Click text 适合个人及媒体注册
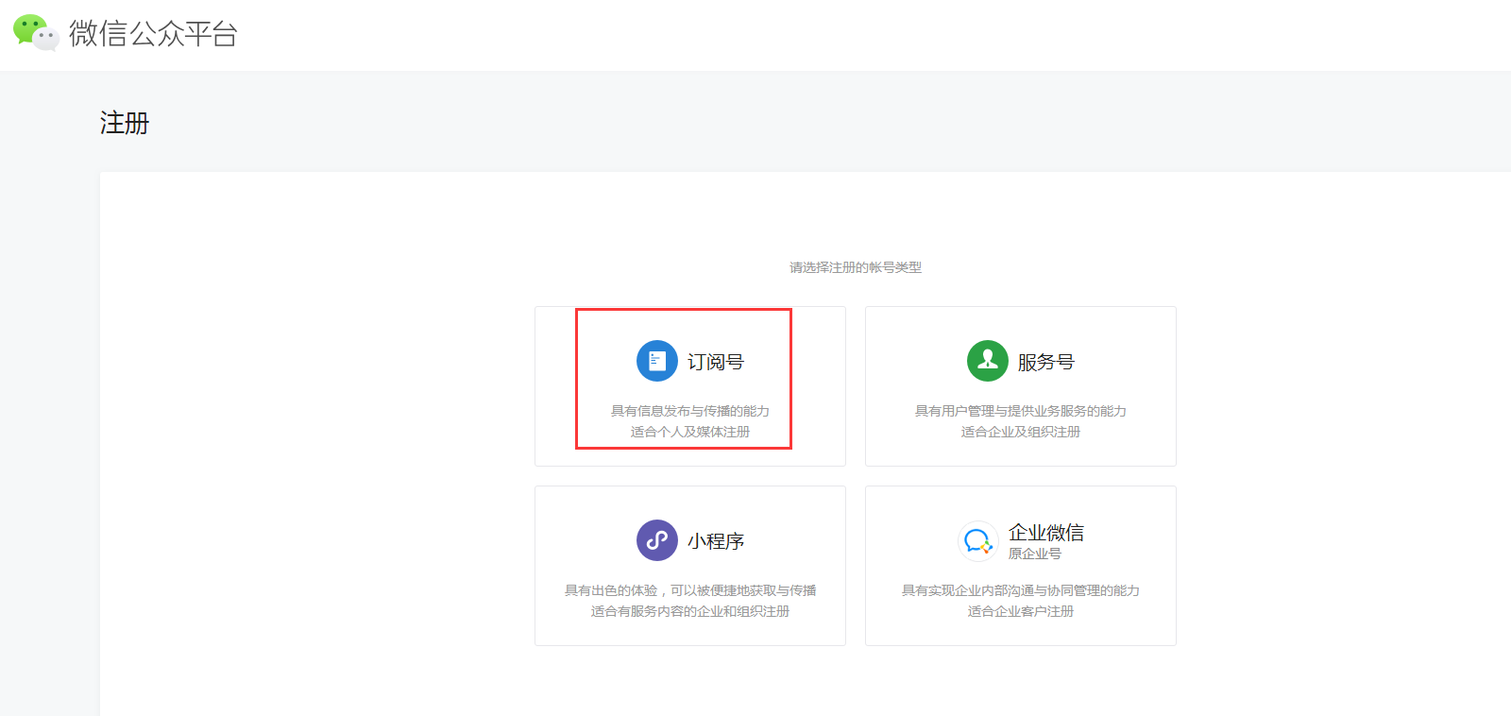The height and width of the screenshot is (716, 1511). point(690,432)
